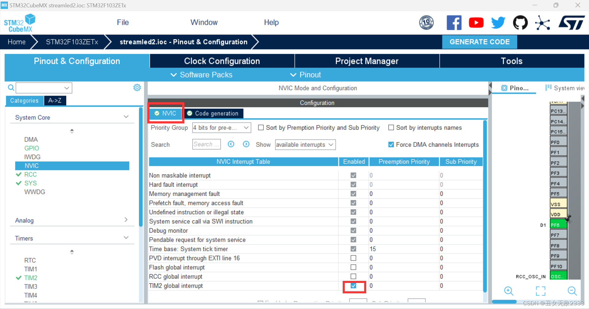This screenshot has width=589, height=309.
Task: Click STM32F103ZETx breadcrumb
Action: click(x=72, y=42)
